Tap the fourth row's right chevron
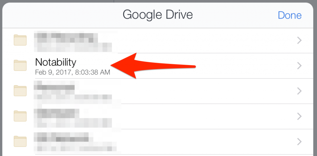The width and height of the screenshot is (317, 156). click(x=299, y=116)
